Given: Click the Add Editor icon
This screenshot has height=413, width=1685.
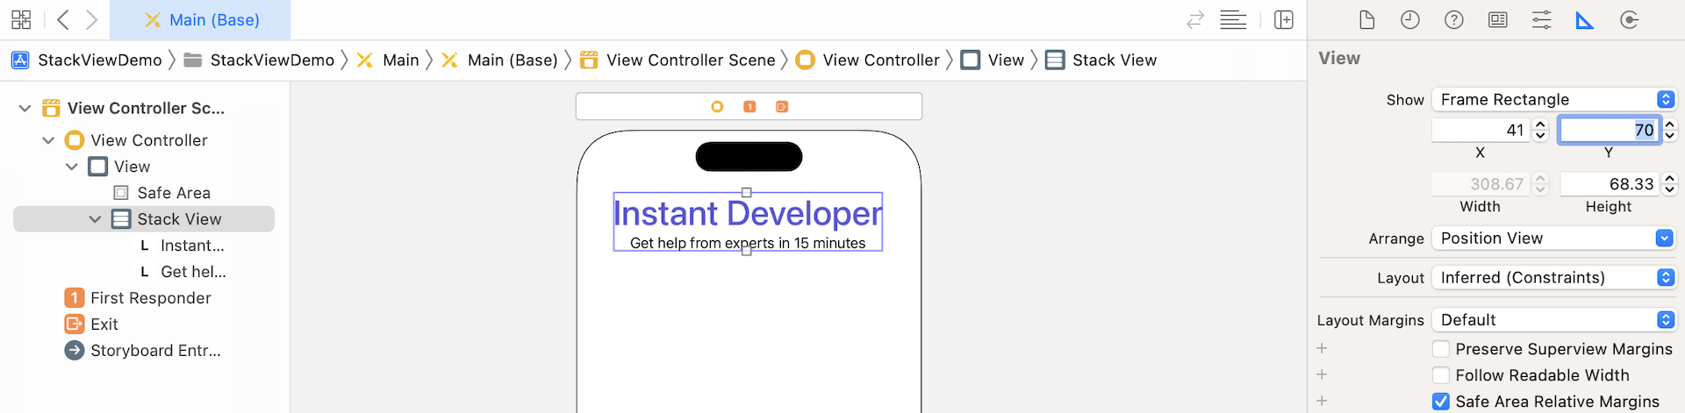Looking at the screenshot, I should 1284,20.
